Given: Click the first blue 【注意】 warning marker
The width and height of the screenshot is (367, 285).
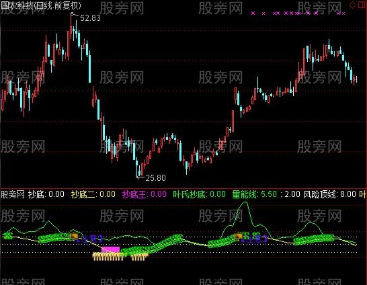Looking at the screenshot, I should point(90,239).
